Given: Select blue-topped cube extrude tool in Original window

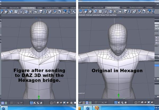Looking at the screenshot, I should point(86,11).
